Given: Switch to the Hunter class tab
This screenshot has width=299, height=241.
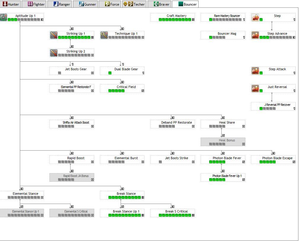Looking at the screenshot, I should [11, 4].
